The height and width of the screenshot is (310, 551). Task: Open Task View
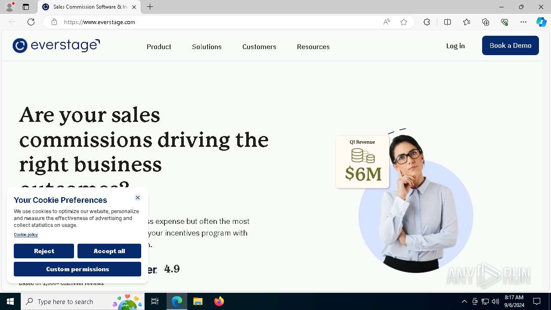pyautogui.click(x=155, y=301)
